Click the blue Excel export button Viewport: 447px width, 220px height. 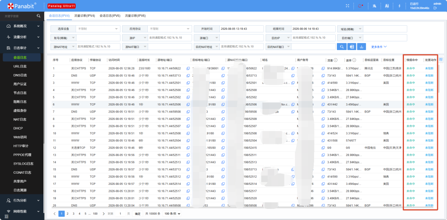pos(351,46)
